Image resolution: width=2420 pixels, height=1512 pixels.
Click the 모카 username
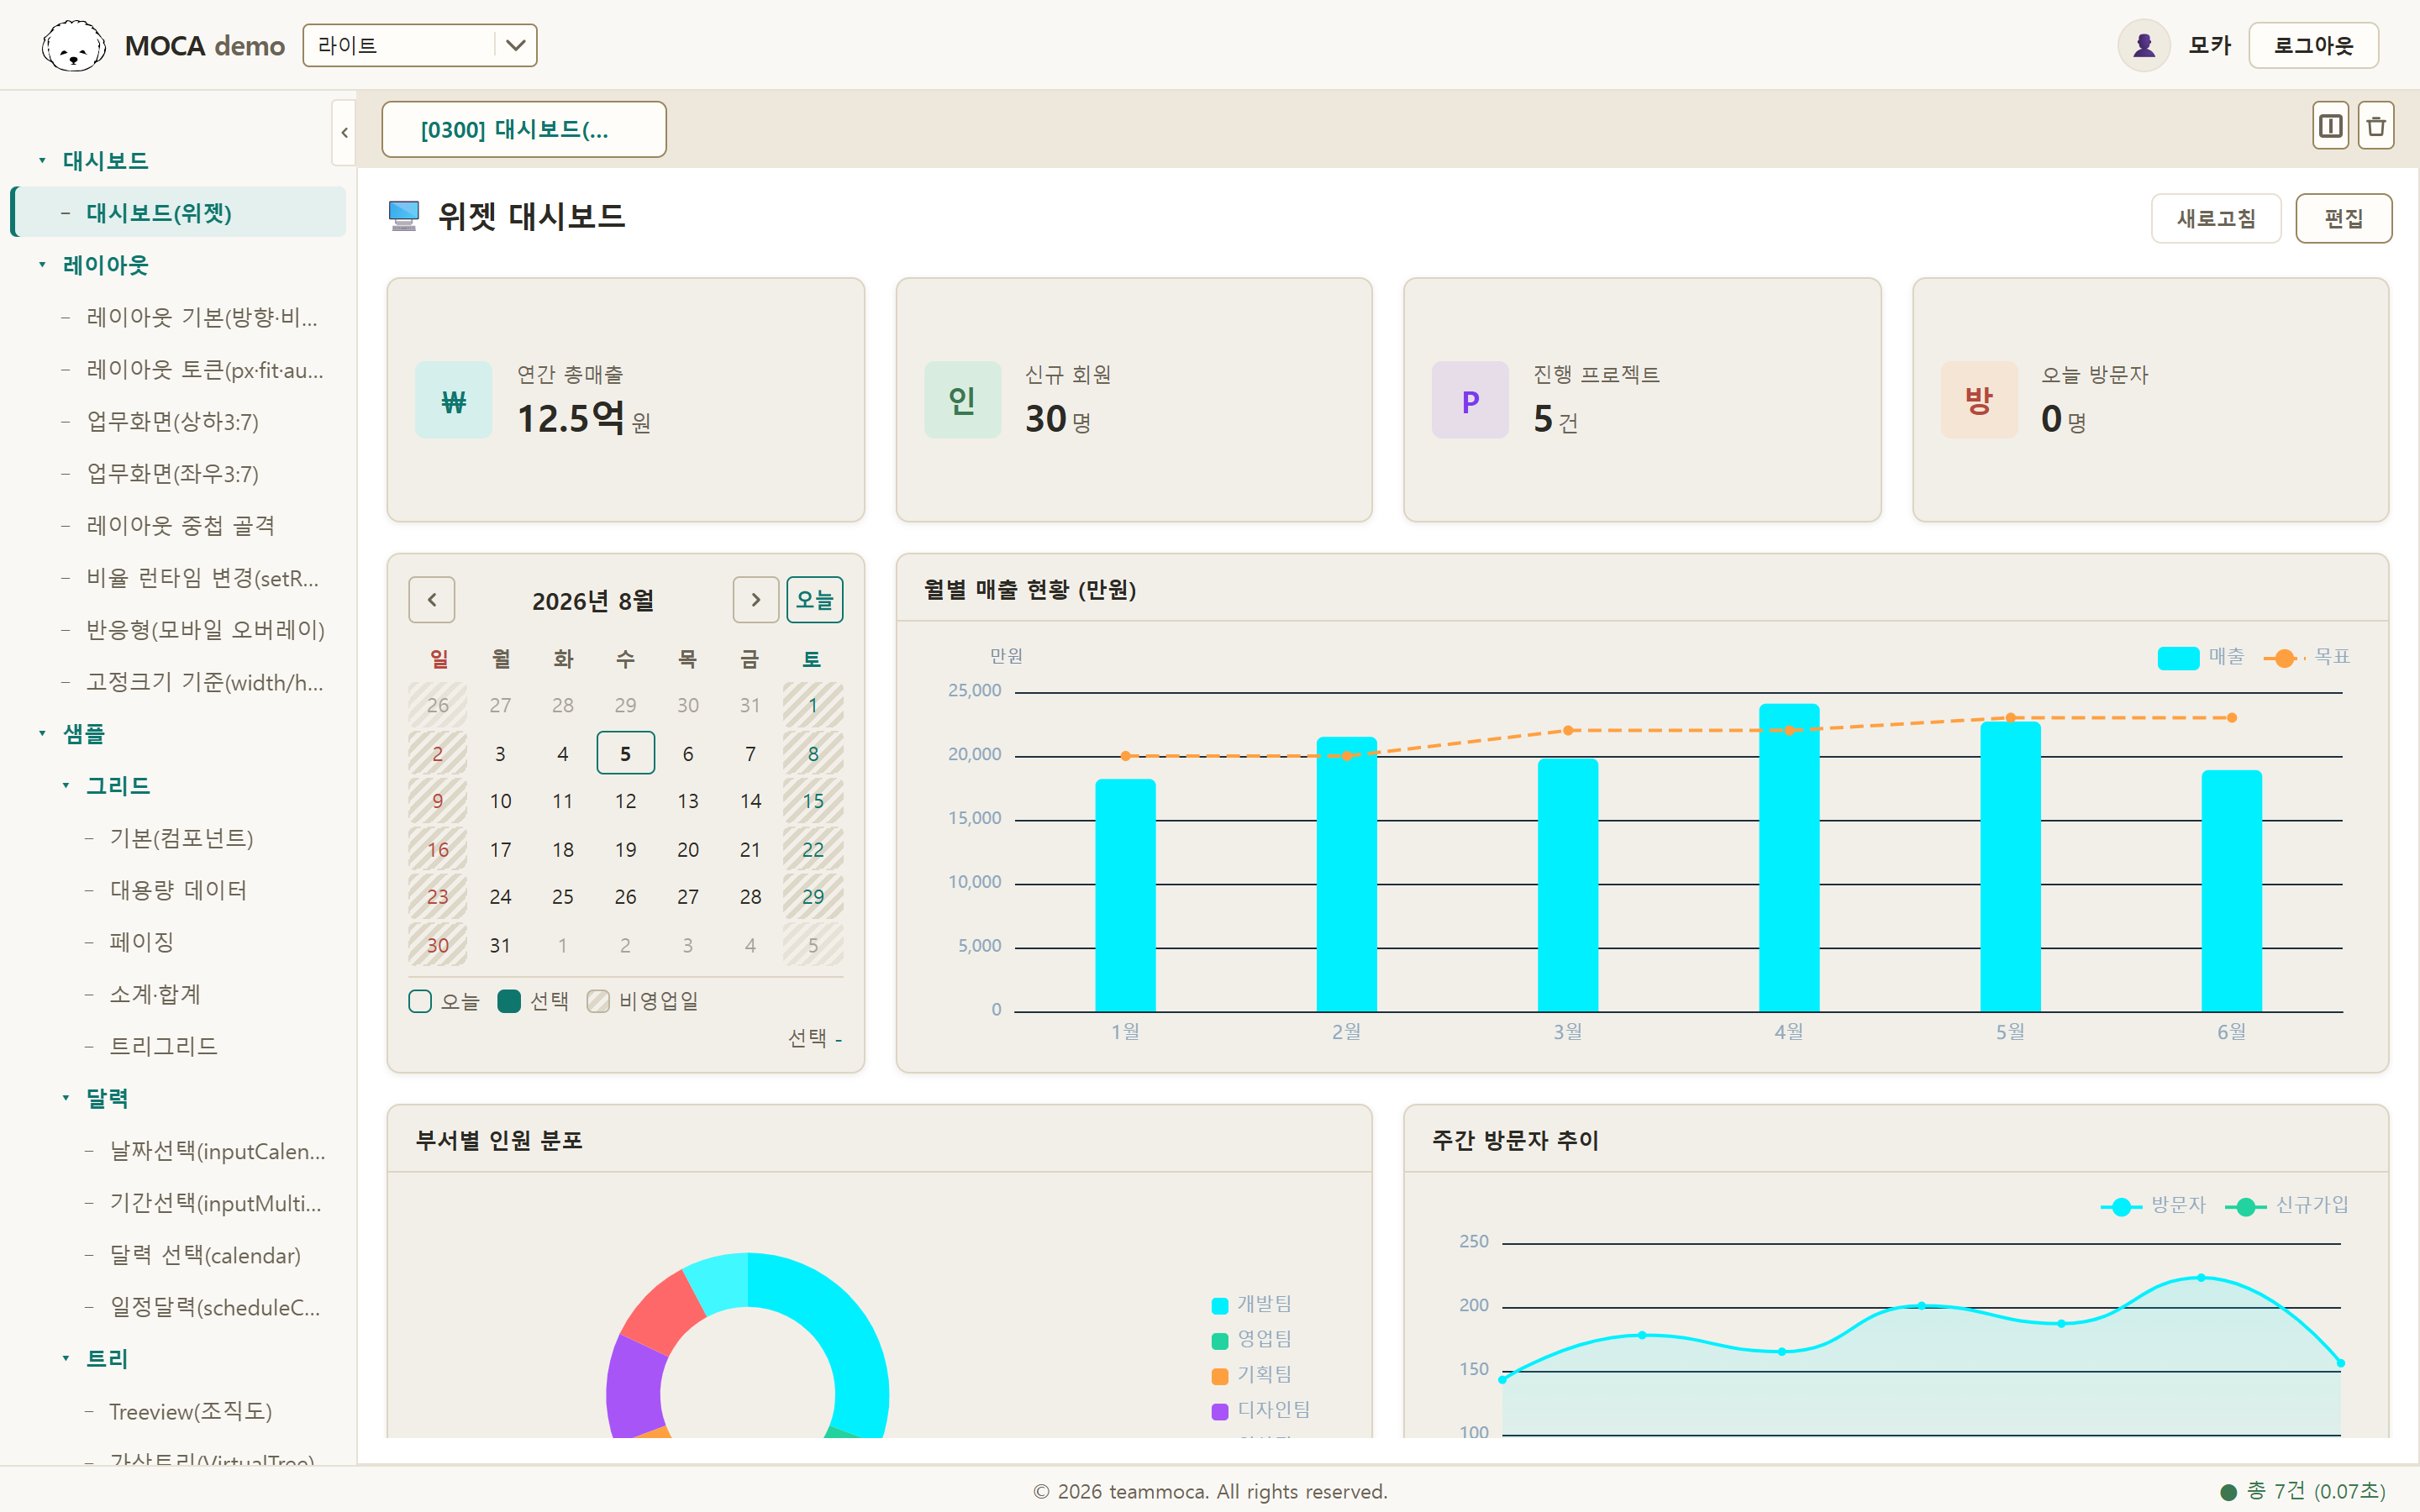[x=2209, y=46]
